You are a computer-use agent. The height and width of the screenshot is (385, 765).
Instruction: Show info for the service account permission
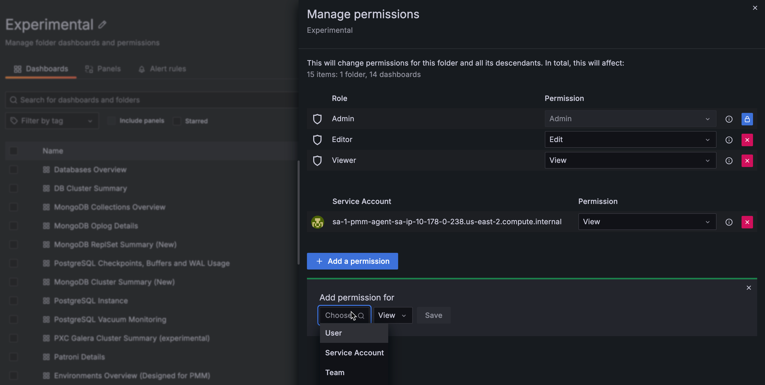click(729, 222)
